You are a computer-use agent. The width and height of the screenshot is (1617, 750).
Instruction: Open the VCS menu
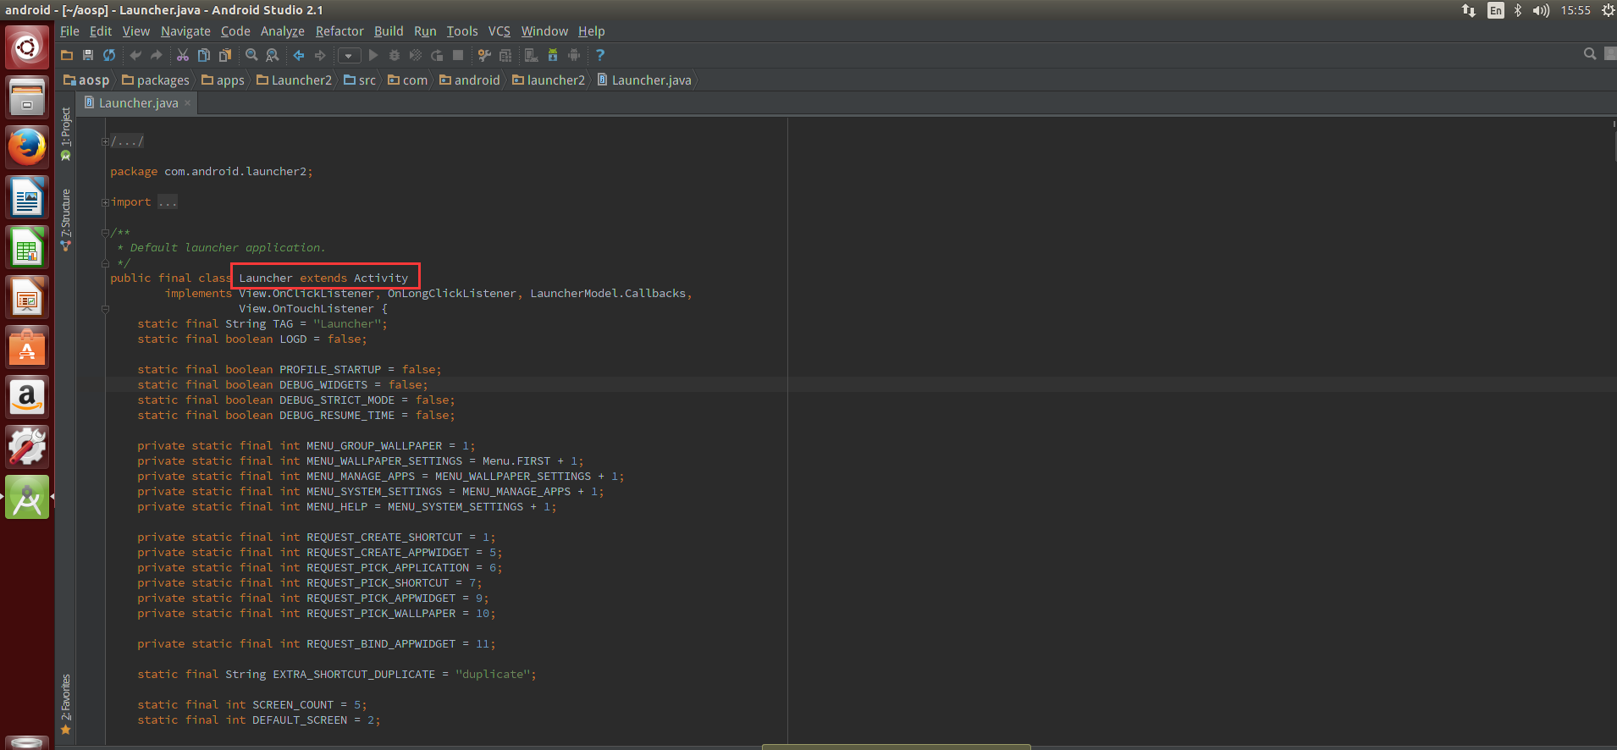point(499,31)
